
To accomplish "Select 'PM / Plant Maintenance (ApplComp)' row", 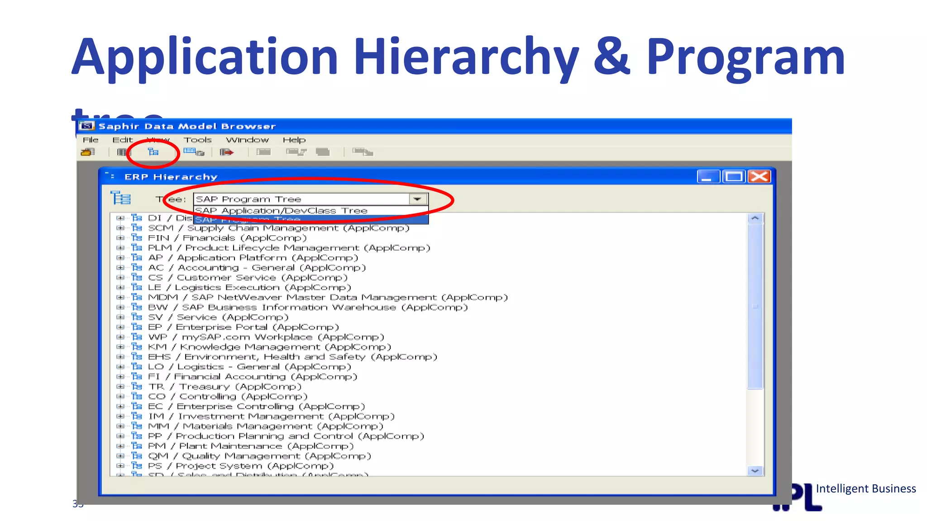I will coord(251,446).
